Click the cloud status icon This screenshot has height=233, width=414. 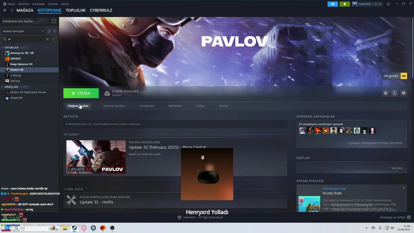click(x=107, y=93)
